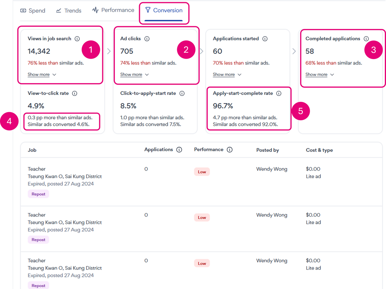Select the Conversion tab
Image resolution: width=386 pixels, height=289 pixels.
(164, 10)
